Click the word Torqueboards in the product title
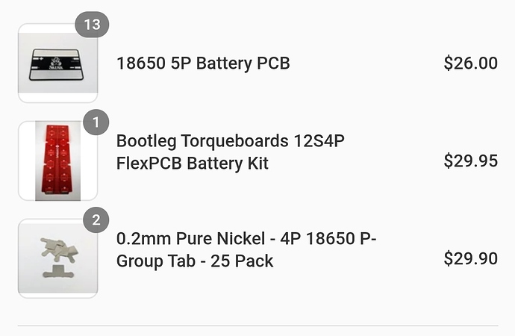The image size is (515, 336). [x=234, y=141]
